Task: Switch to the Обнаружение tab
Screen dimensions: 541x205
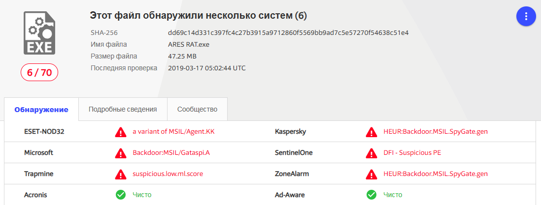Action: [x=41, y=110]
